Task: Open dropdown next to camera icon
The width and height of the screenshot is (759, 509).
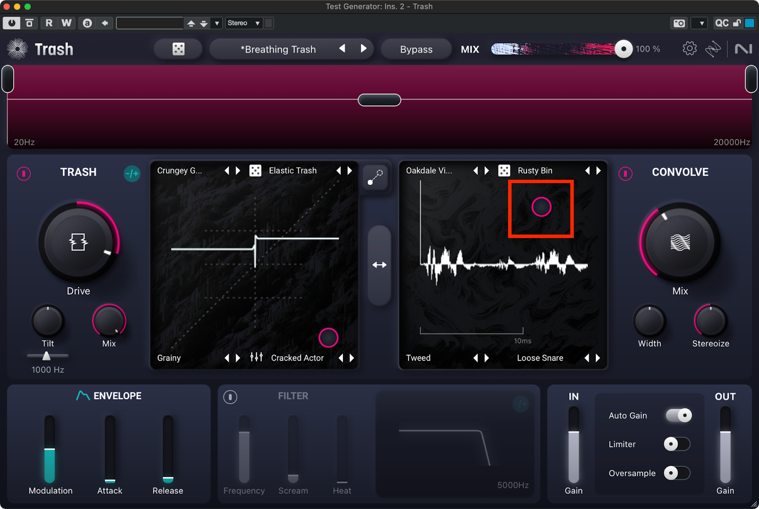Action: tap(700, 23)
